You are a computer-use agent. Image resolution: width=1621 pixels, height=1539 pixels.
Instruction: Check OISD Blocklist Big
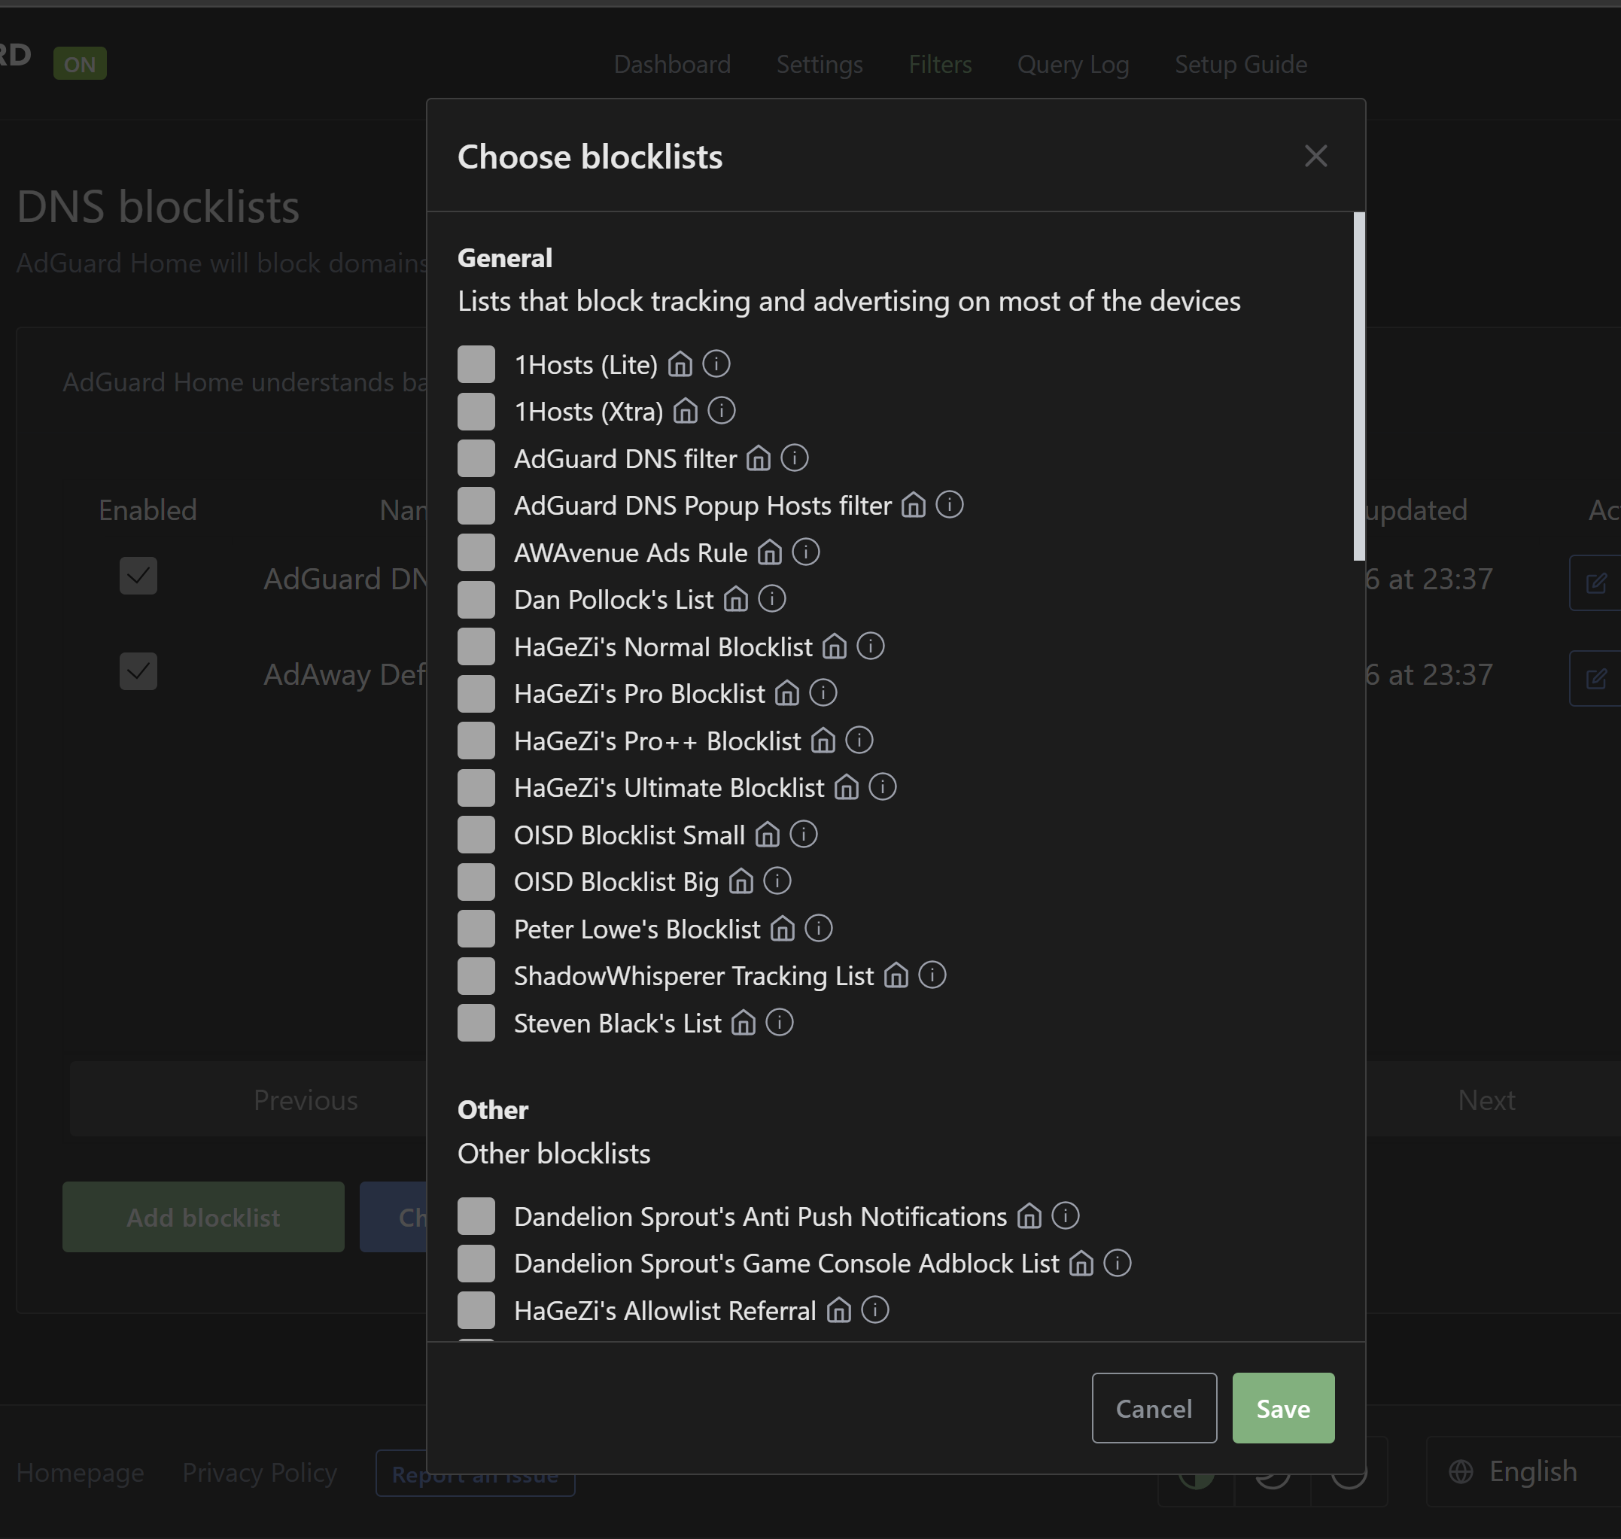pos(476,882)
